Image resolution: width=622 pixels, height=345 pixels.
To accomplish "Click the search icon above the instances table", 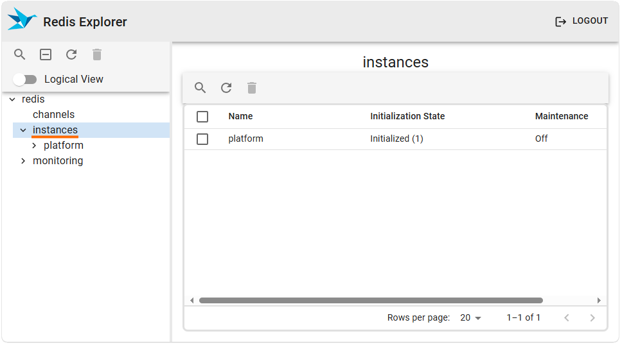I will pyautogui.click(x=200, y=88).
